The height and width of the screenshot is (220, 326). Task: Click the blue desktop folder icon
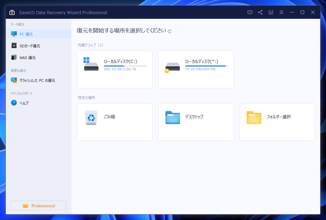[173, 117]
